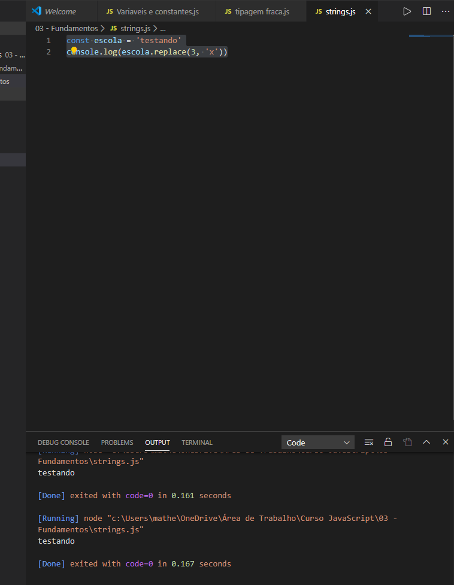Viewport: 454px width, 585px height.
Task: Click the lightbulb quick fix icon
Action: coord(74,51)
